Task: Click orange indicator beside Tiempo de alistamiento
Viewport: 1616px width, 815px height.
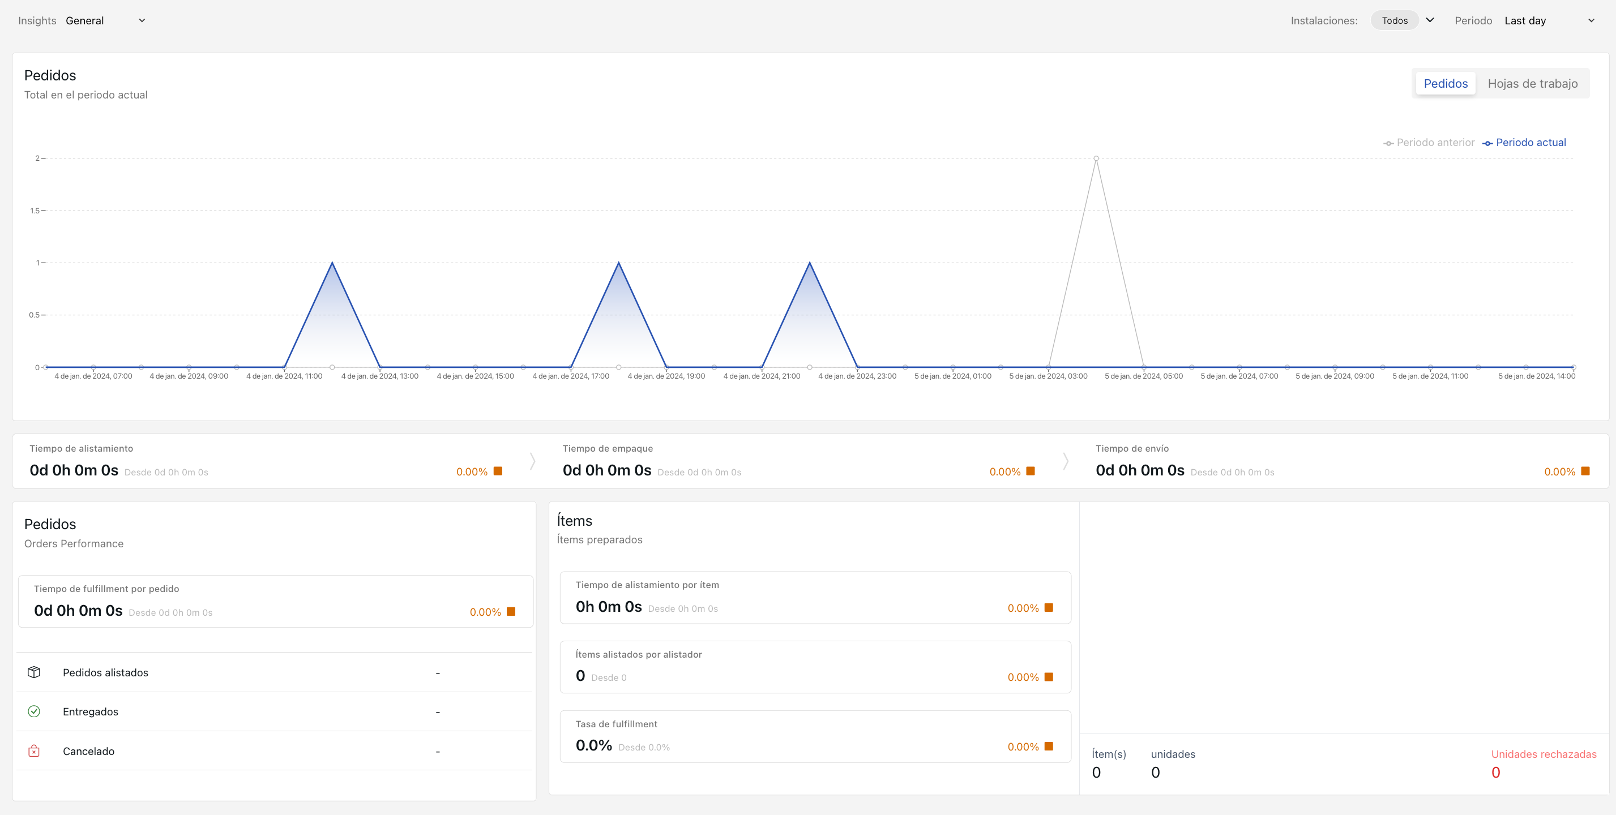Action: click(498, 471)
